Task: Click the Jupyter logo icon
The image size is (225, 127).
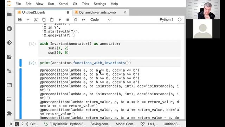Action: point(9,4)
